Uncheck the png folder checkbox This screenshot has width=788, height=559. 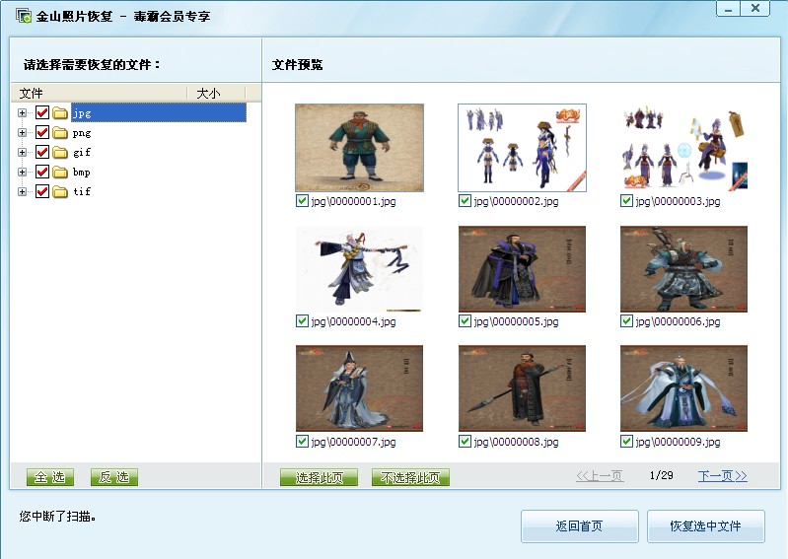point(42,132)
